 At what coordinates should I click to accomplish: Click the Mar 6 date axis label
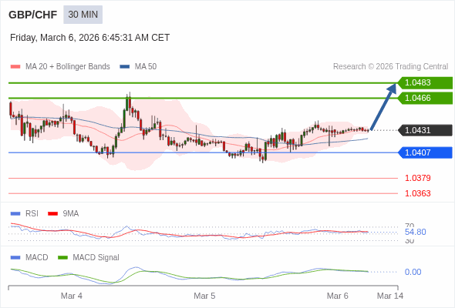pos(338,296)
